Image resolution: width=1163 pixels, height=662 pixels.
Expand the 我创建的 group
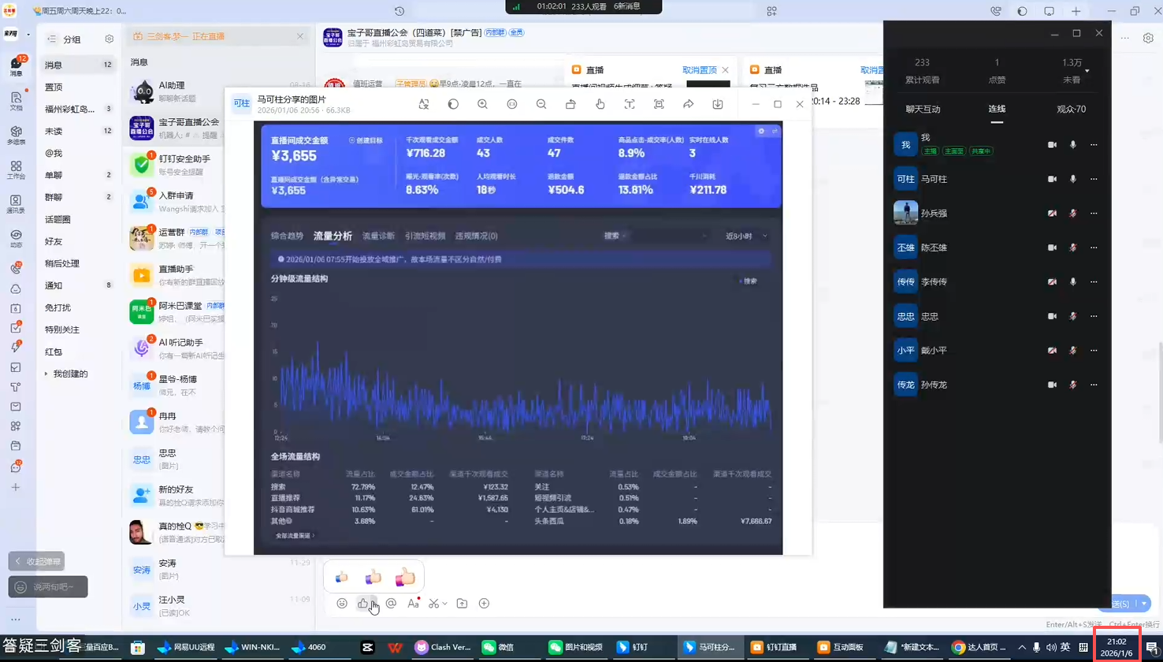click(46, 374)
